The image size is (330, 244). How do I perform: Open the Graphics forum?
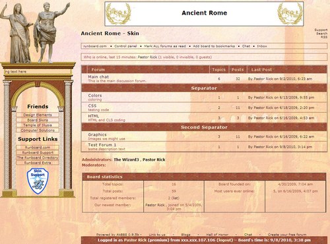pos(97,134)
